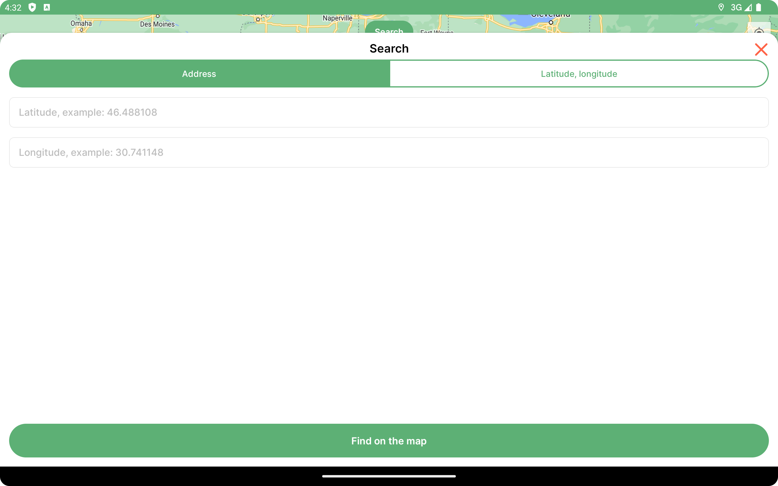Tap the keyboard 'A' status icon
The width and height of the screenshot is (778, 486).
[47, 7]
